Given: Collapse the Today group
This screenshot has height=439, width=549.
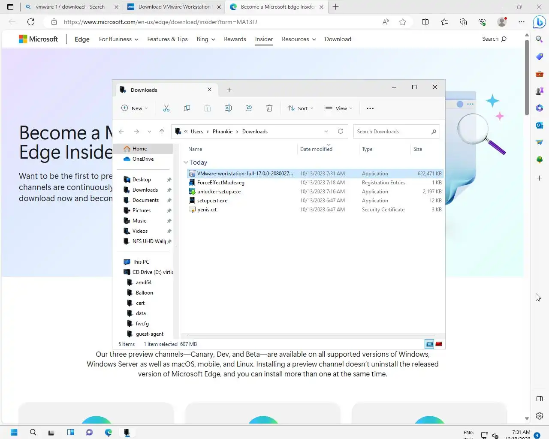Looking at the screenshot, I should (186, 162).
